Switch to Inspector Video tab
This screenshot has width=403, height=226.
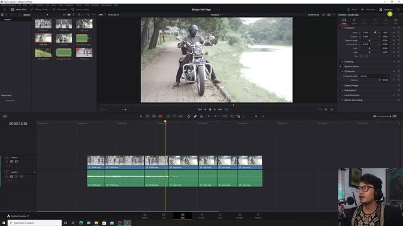point(344,21)
